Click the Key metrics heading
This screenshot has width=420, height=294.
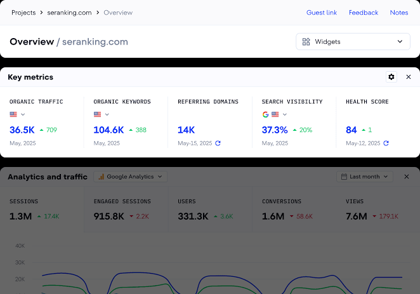30,77
